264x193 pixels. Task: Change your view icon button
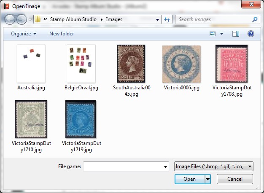213,34
